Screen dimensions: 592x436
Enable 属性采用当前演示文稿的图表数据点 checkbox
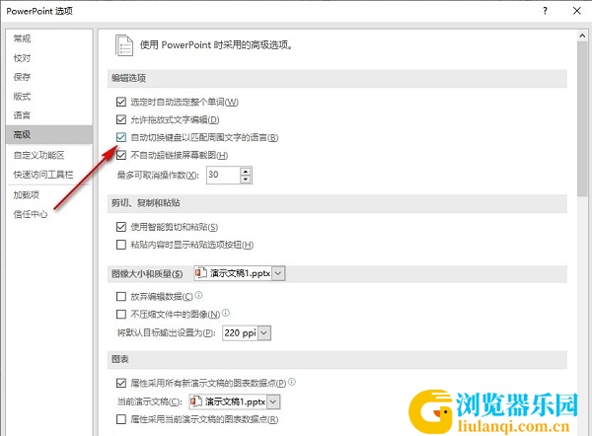pos(120,419)
